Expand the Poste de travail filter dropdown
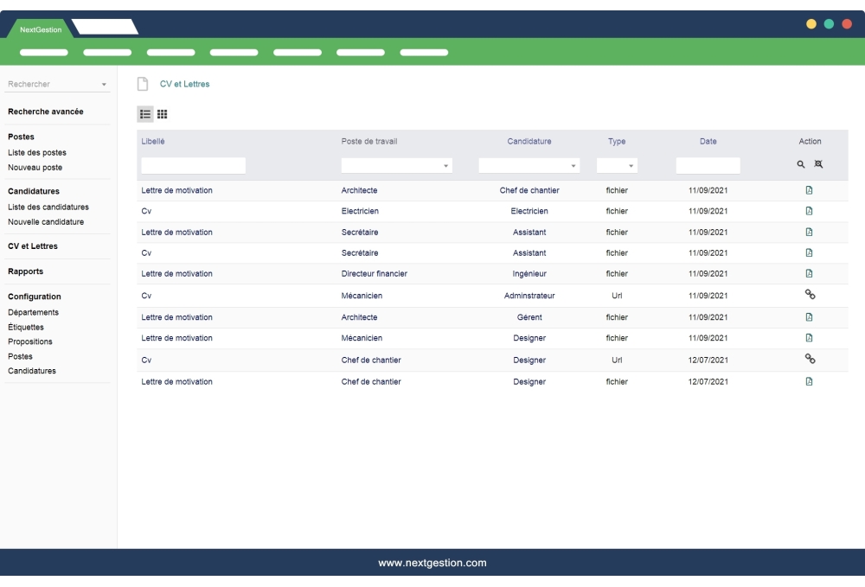 coord(397,165)
